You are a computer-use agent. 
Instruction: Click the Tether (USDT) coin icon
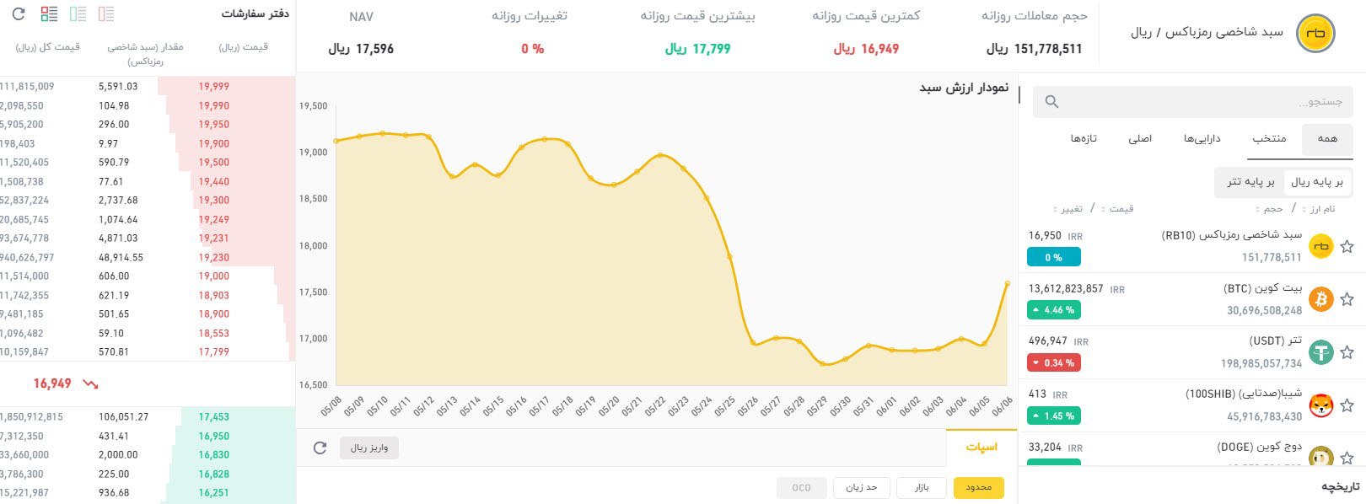pos(1320,352)
